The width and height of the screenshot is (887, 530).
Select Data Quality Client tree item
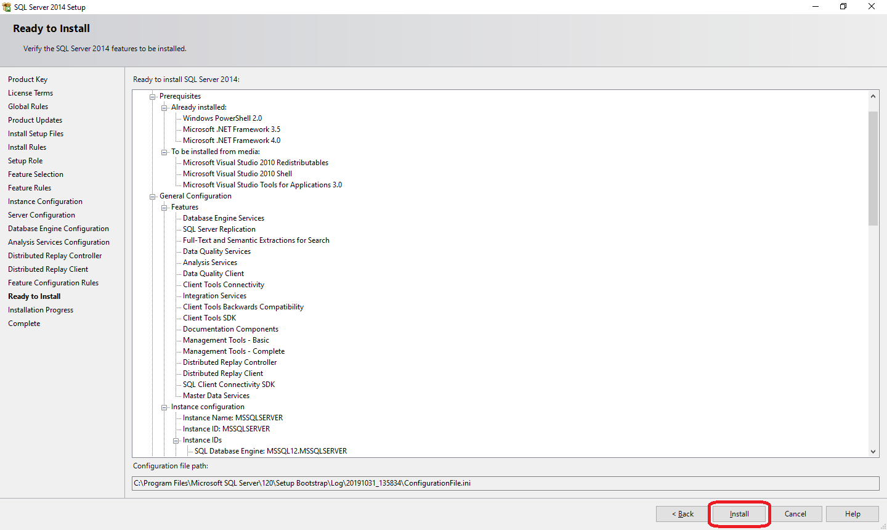(213, 274)
